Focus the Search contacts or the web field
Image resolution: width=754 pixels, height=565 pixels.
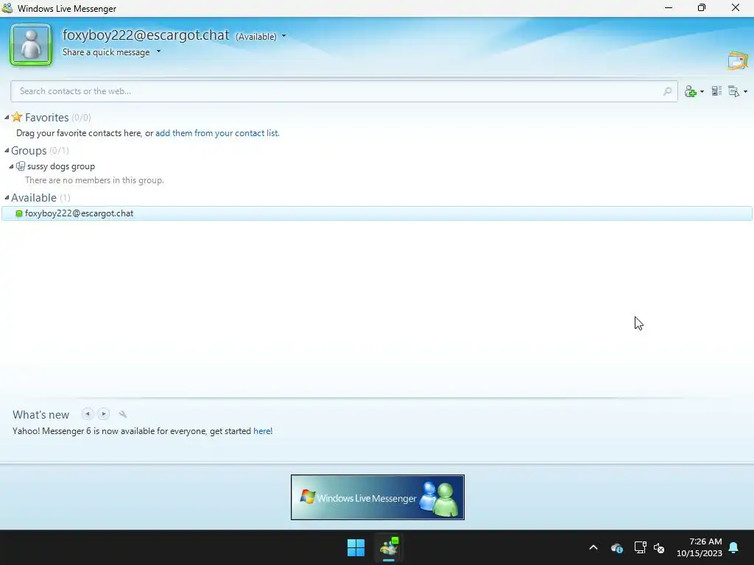[x=344, y=91]
